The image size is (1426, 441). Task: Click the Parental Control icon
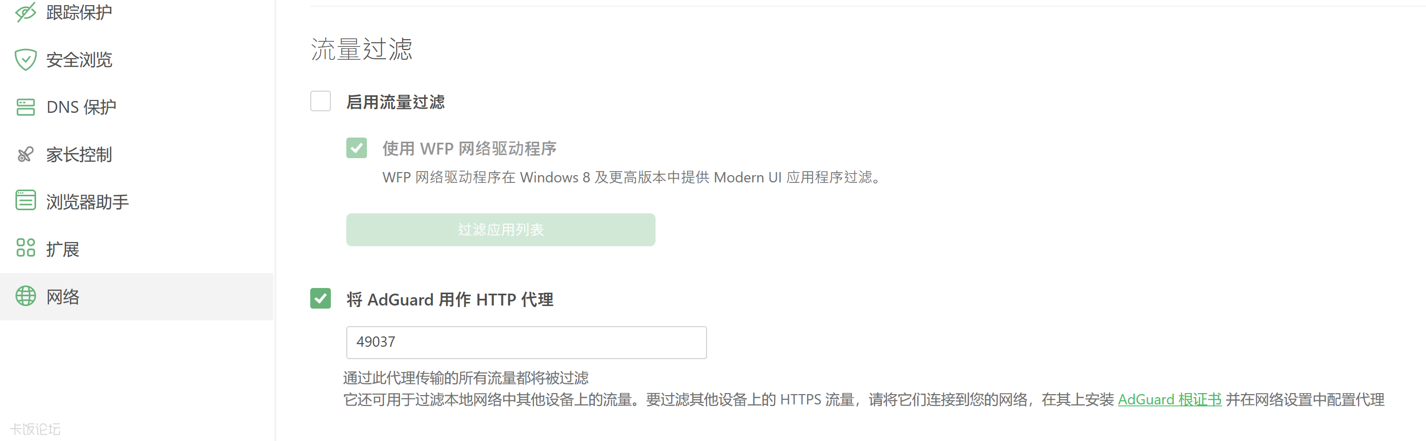[25, 155]
